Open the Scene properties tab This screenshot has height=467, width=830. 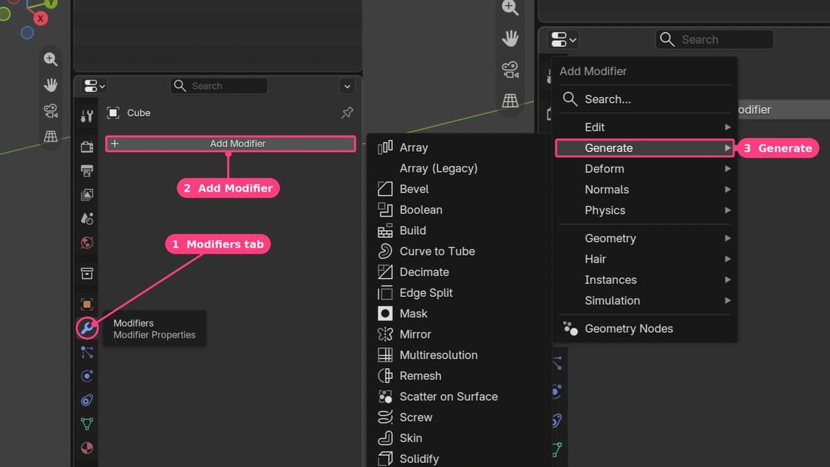[x=86, y=219]
